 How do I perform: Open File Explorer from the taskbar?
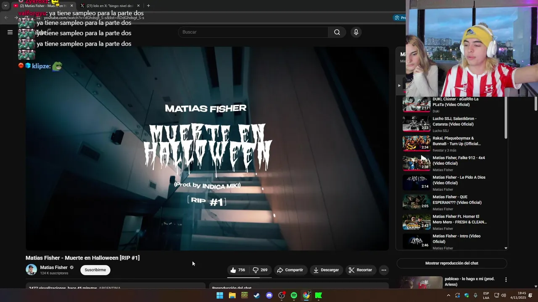232,295
